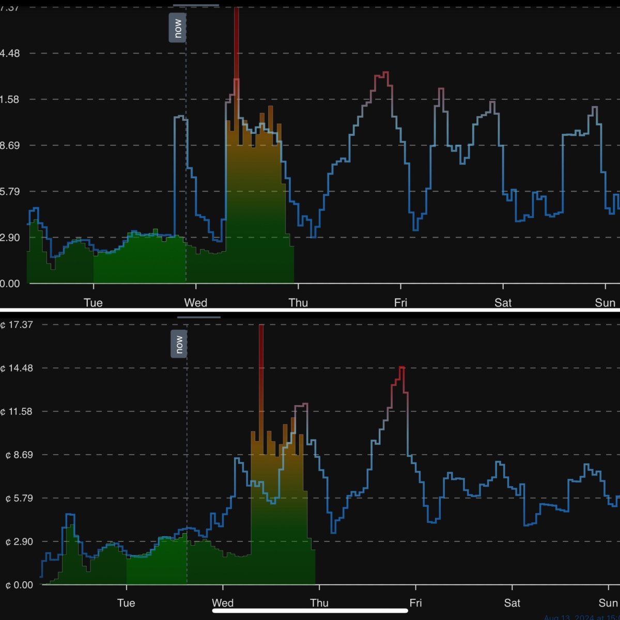Image resolution: width=620 pixels, height=620 pixels.
Task: Click the Wed label on bottom chart
Action: [223, 603]
